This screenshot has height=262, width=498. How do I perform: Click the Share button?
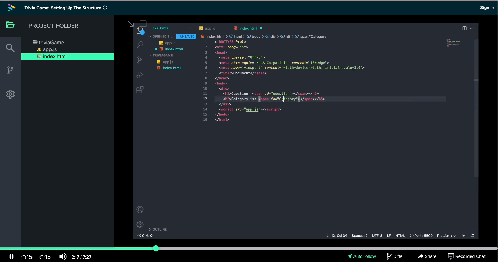pos(427,256)
